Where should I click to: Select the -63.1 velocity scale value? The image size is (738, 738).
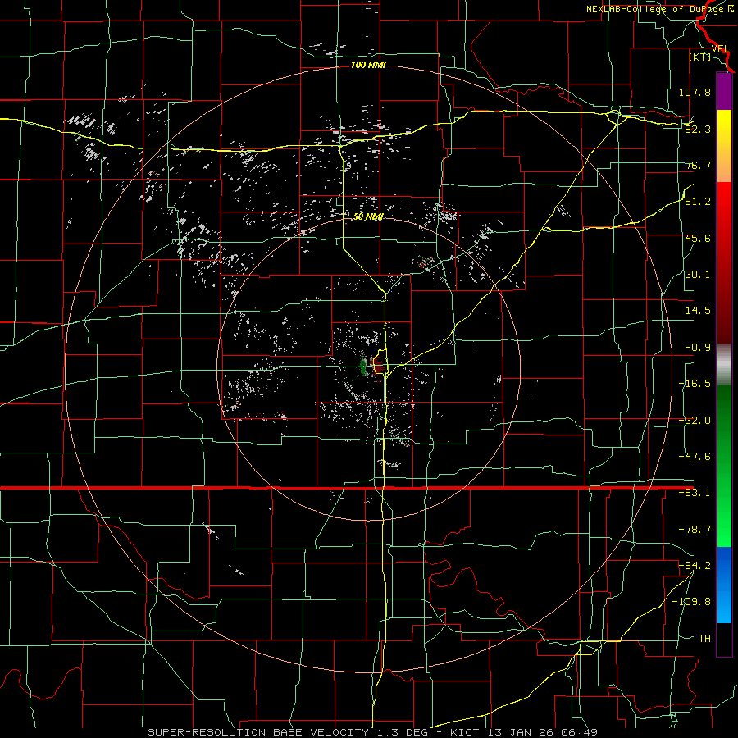coord(695,493)
